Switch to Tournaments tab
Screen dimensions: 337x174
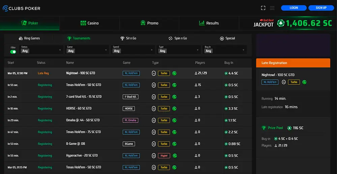[79, 38]
